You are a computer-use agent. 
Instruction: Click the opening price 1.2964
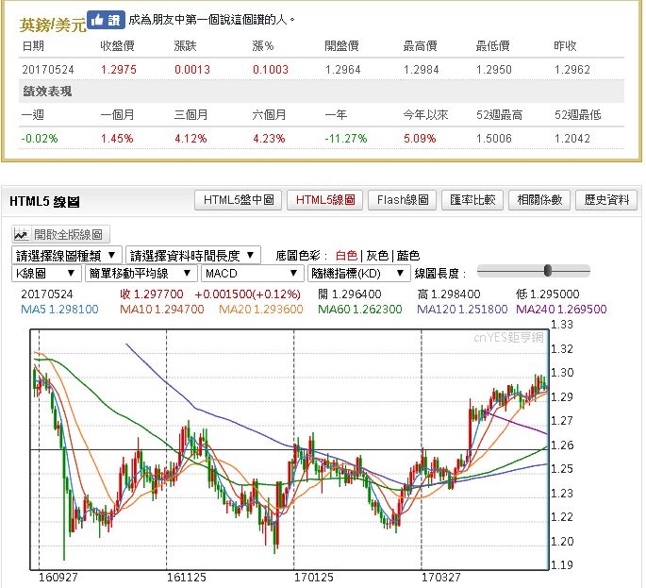pyautogui.click(x=342, y=69)
